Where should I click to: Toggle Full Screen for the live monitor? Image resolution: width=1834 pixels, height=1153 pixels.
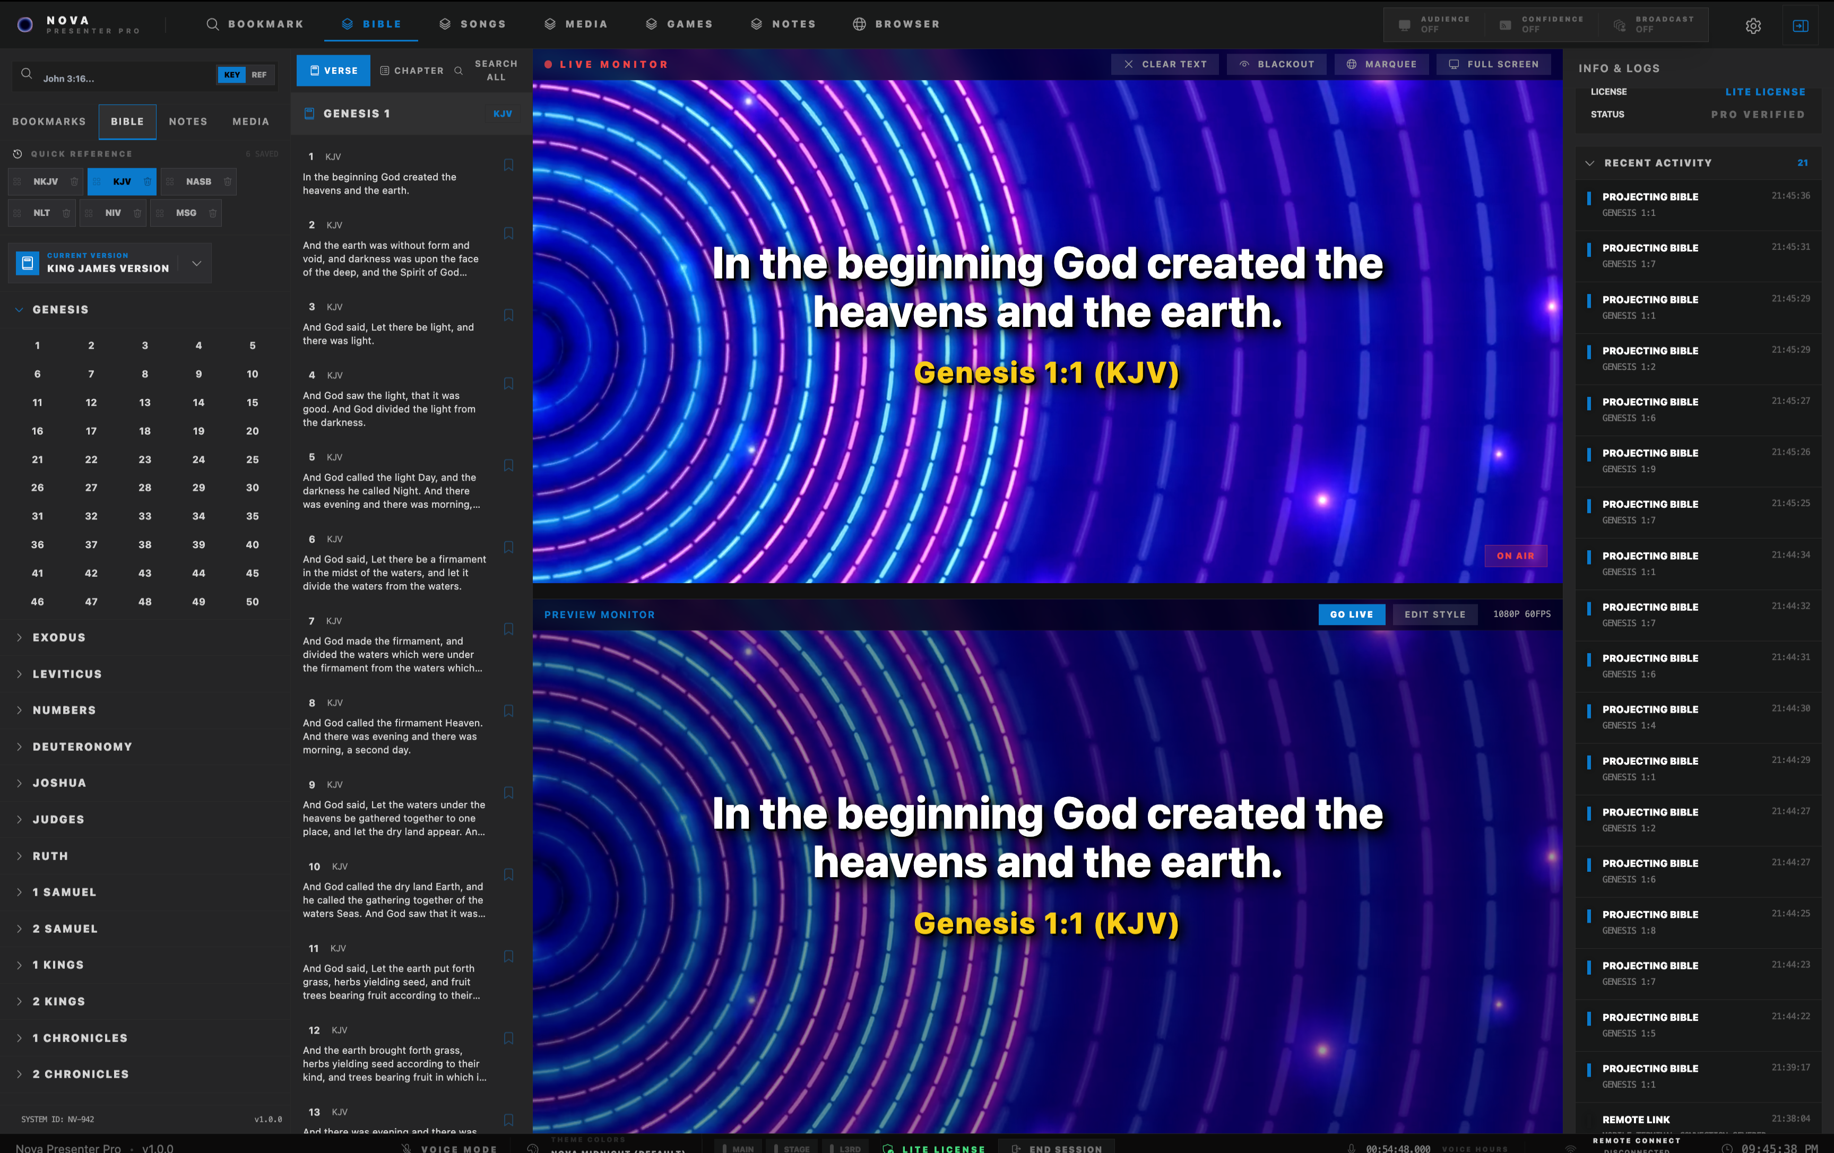1493,65
